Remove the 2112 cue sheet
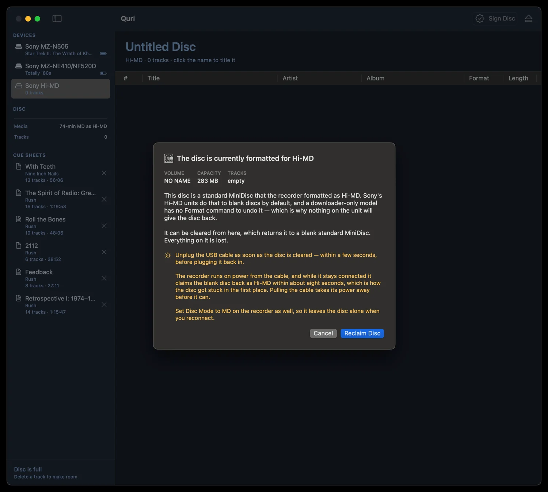 coord(104,252)
